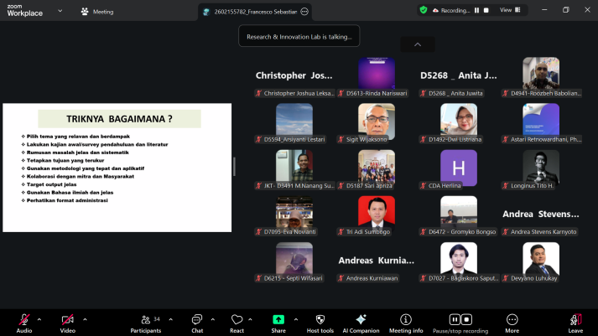Click the green Share screen button
This screenshot has height=336, width=598.
coord(278,320)
